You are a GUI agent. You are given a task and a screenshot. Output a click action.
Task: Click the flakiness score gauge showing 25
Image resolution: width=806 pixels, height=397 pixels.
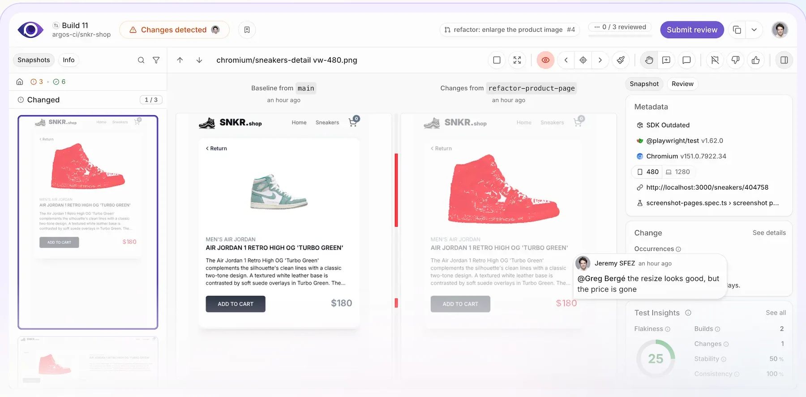click(x=656, y=358)
